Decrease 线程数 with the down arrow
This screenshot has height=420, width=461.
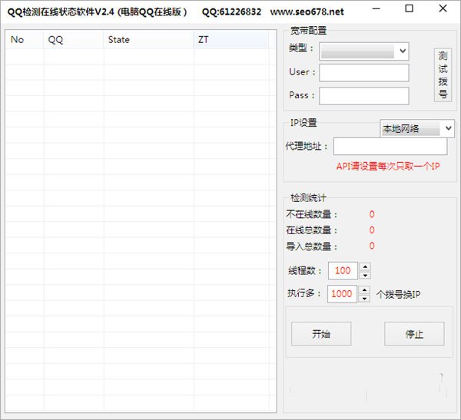coord(364,275)
